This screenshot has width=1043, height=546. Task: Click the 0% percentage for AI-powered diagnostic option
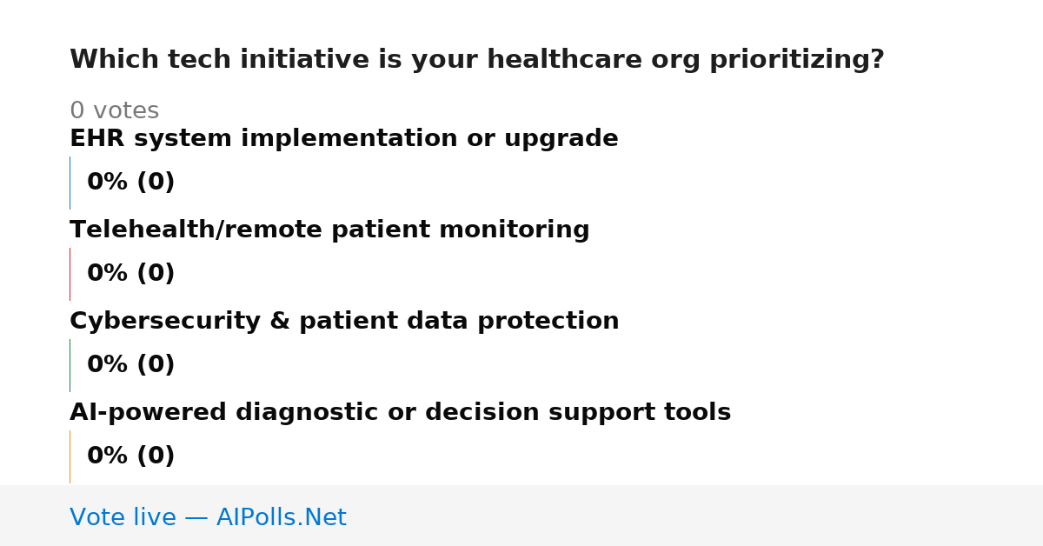108,456
